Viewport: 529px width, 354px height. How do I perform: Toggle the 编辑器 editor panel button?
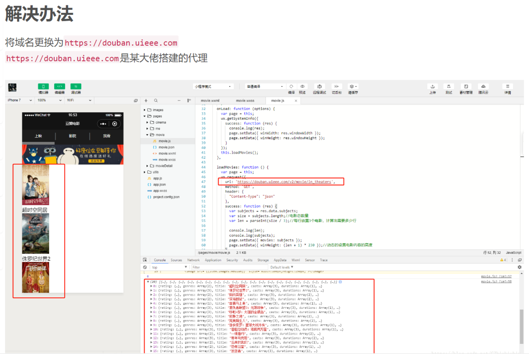(59, 86)
